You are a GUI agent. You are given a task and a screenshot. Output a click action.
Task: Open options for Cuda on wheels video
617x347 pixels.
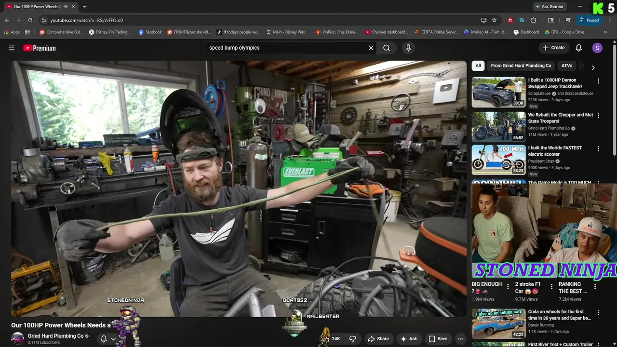598,313
